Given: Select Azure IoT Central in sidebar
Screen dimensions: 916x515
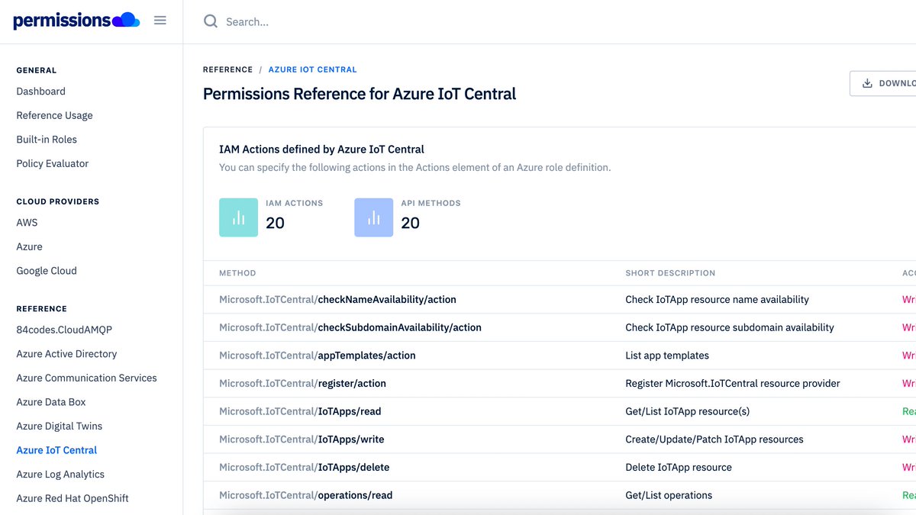Looking at the screenshot, I should [x=56, y=450].
